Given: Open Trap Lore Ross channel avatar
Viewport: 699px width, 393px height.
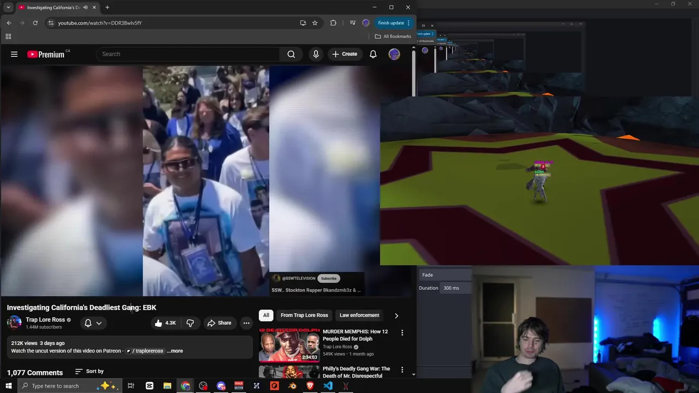Looking at the screenshot, I should (14, 323).
